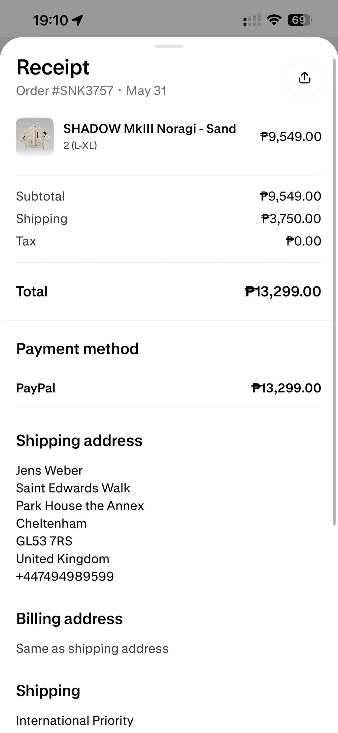Tap the 19:10 clock in status bar
338x733 pixels.
point(51,21)
